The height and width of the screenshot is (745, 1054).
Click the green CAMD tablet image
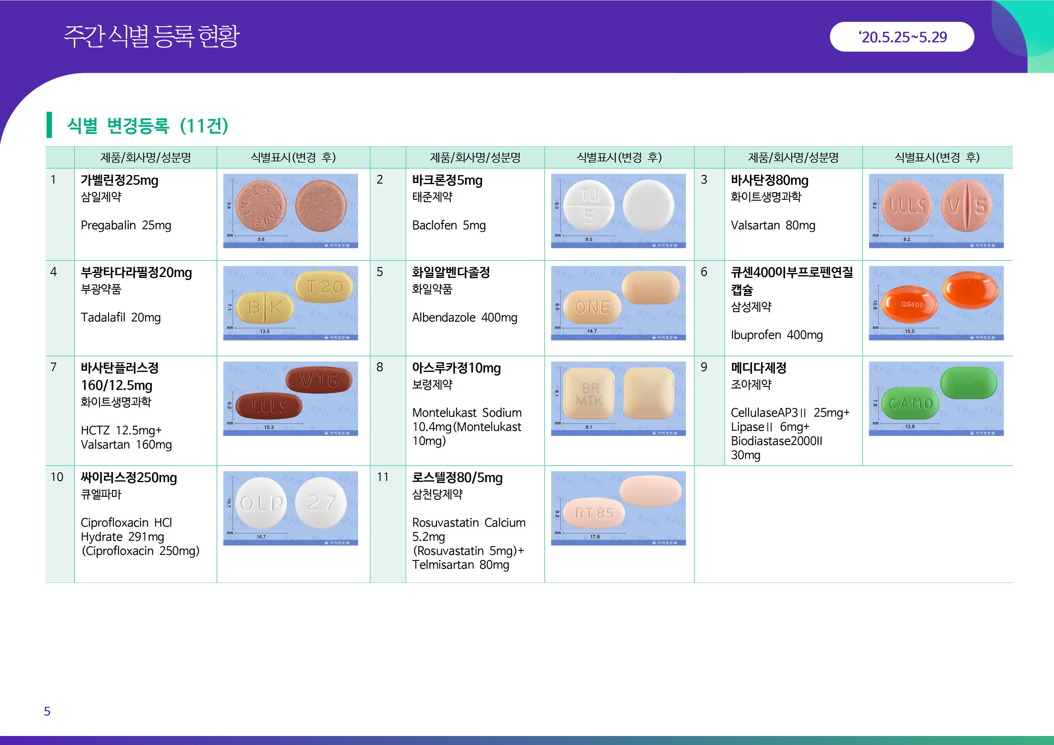(x=936, y=398)
